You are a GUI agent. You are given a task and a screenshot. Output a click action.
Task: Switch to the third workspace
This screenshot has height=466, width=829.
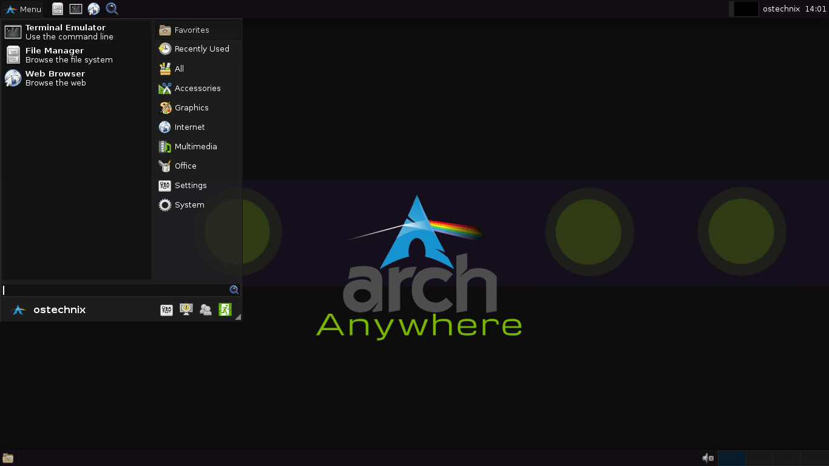[x=787, y=458]
